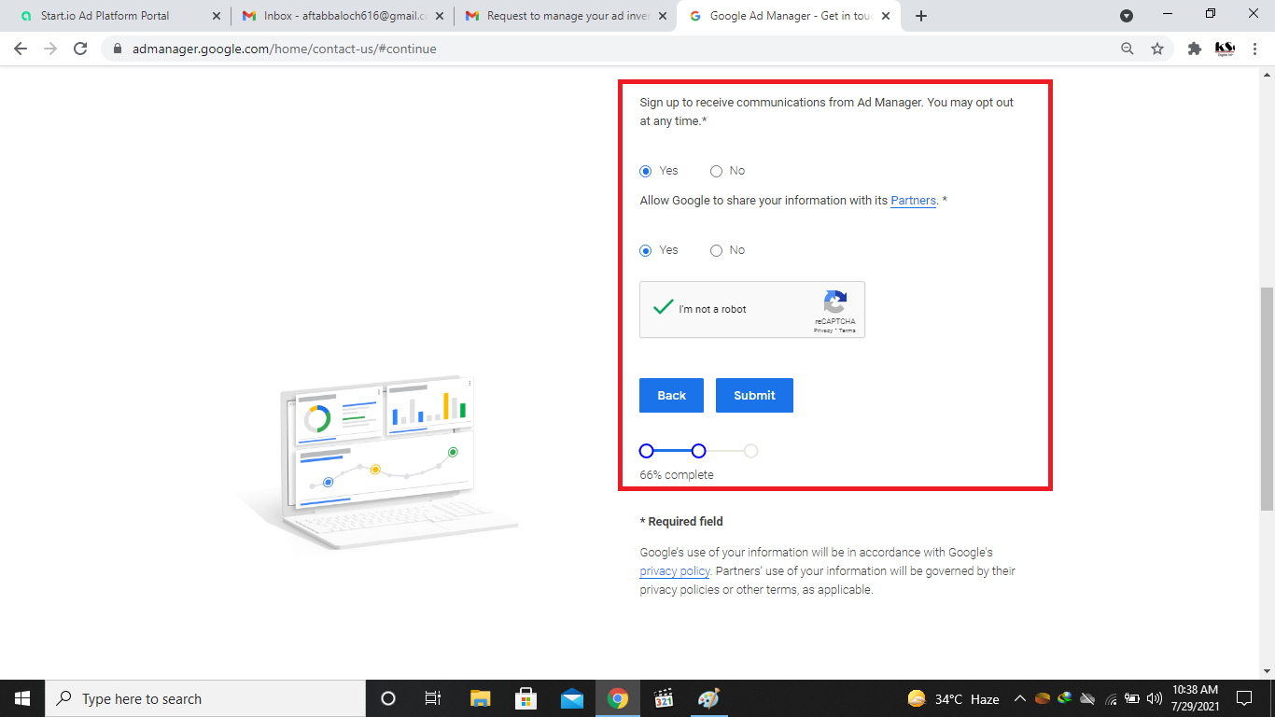Click the 66% complete text
Image resolution: width=1275 pixels, height=717 pixels.
(x=677, y=474)
